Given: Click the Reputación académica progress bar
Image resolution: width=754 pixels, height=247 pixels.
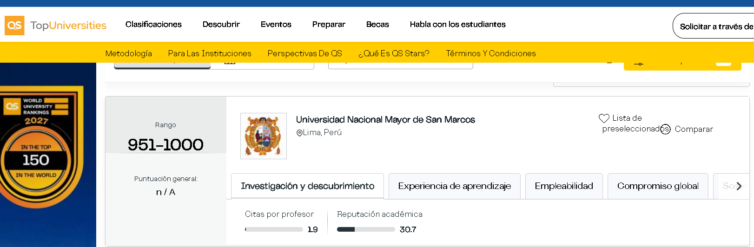Looking at the screenshot, I should tap(366, 229).
